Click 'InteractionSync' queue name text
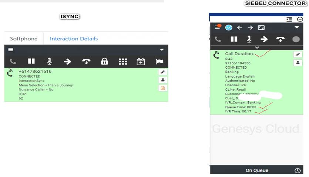The image size is (309, 177). (31, 81)
